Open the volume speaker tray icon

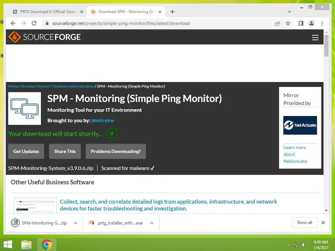pyautogui.click(x=304, y=245)
